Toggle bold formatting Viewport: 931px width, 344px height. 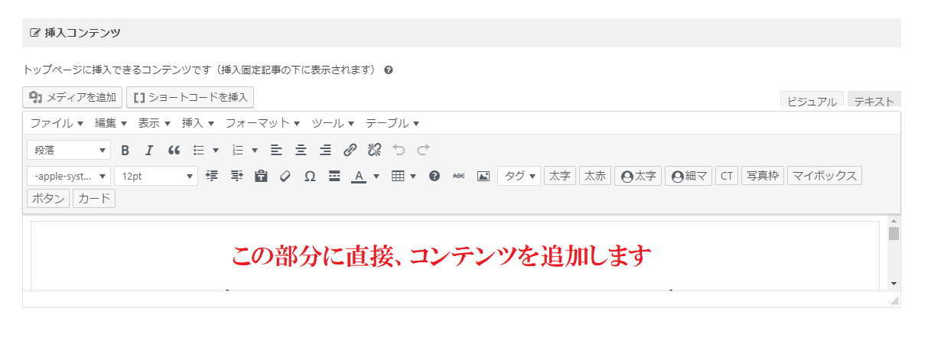(x=125, y=150)
